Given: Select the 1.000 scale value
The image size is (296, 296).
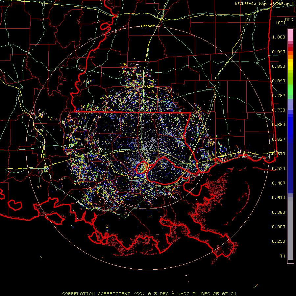Looking at the screenshot, I should 279,37.
